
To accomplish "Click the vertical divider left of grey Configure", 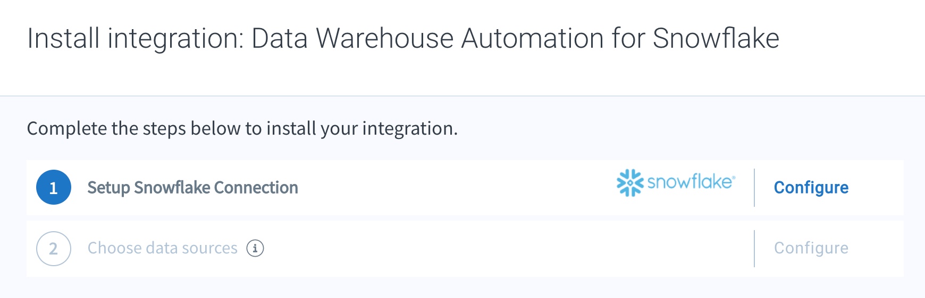I will (754, 249).
